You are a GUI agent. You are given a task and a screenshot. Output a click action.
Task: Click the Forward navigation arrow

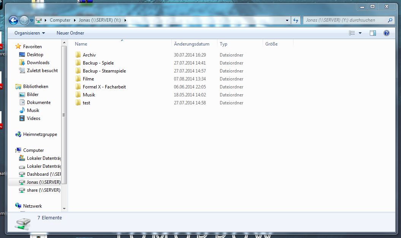click(x=24, y=20)
